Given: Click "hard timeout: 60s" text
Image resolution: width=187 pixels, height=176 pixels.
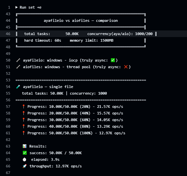Looking at the screenshot, I should [43, 41].
